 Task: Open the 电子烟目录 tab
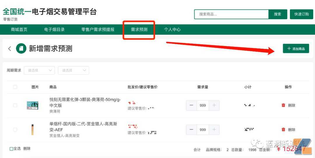(55, 29)
